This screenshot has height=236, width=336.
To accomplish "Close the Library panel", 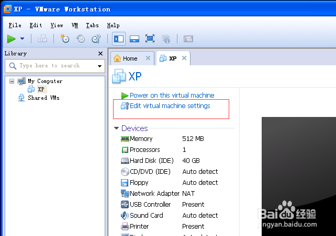I will (100, 53).
